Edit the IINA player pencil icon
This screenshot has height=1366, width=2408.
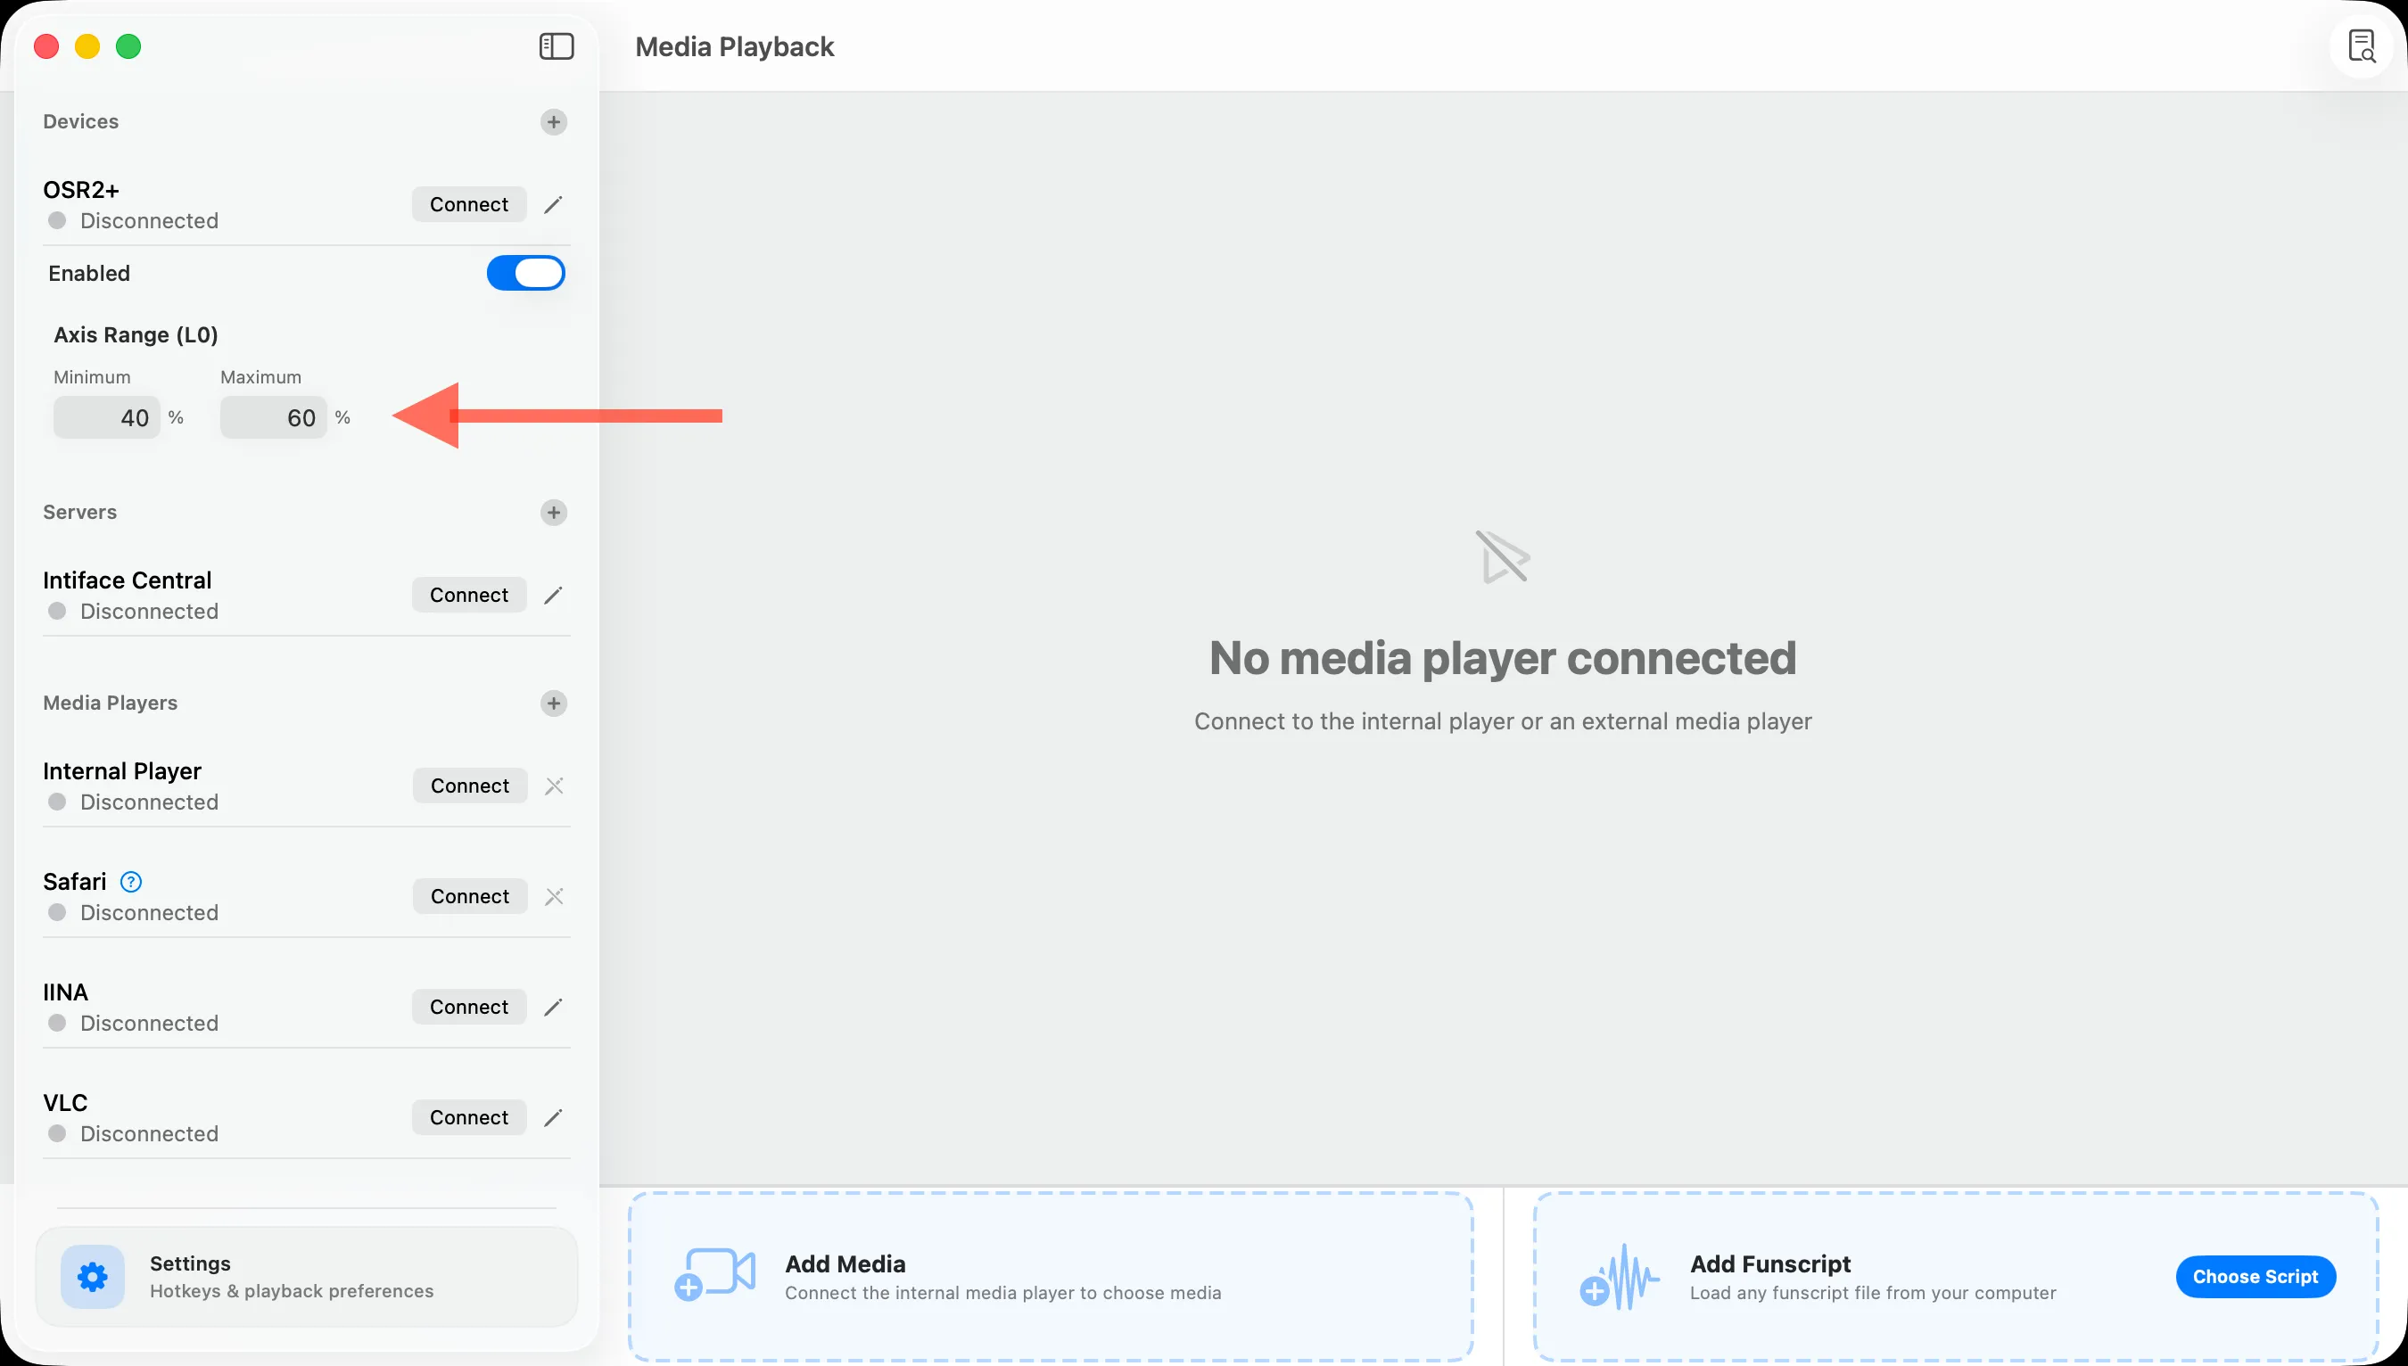click(554, 1007)
